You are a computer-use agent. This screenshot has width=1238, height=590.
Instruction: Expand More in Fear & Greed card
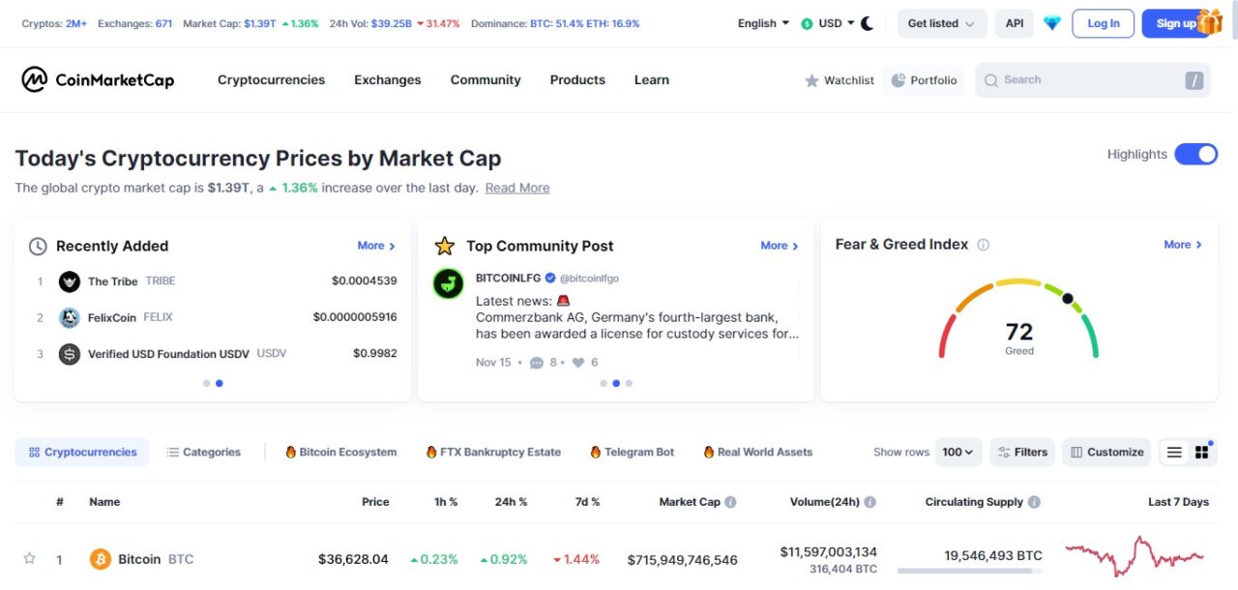[x=1183, y=245]
